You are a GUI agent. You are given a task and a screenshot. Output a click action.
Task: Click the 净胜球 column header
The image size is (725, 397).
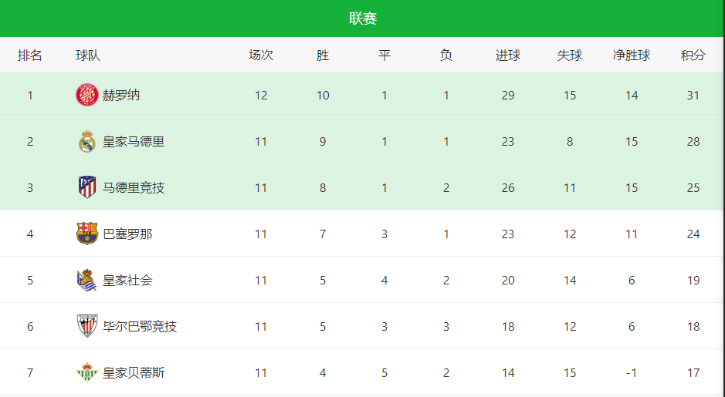click(631, 56)
